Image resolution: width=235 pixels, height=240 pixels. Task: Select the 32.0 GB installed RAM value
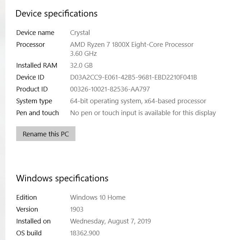81,65
